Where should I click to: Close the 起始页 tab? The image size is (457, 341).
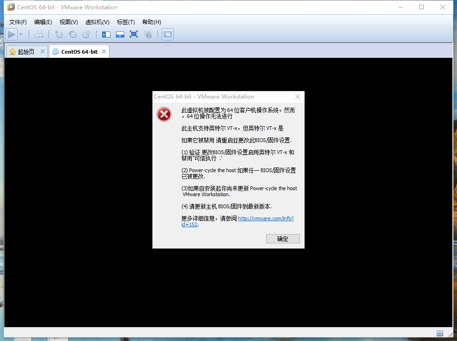[x=42, y=51]
